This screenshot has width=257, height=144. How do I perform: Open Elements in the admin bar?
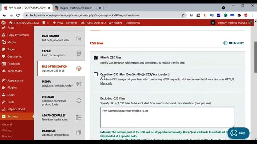click(71, 23)
